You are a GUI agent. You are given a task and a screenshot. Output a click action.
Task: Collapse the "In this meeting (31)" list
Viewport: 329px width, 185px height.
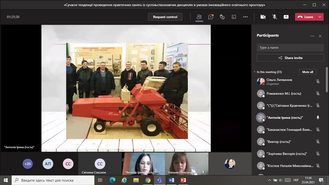(255, 72)
